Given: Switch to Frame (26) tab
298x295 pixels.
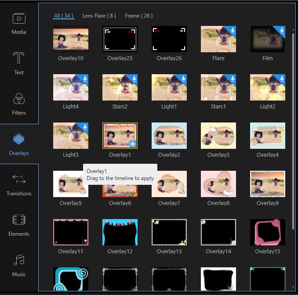Looking at the screenshot, I should tap(139, 16).
